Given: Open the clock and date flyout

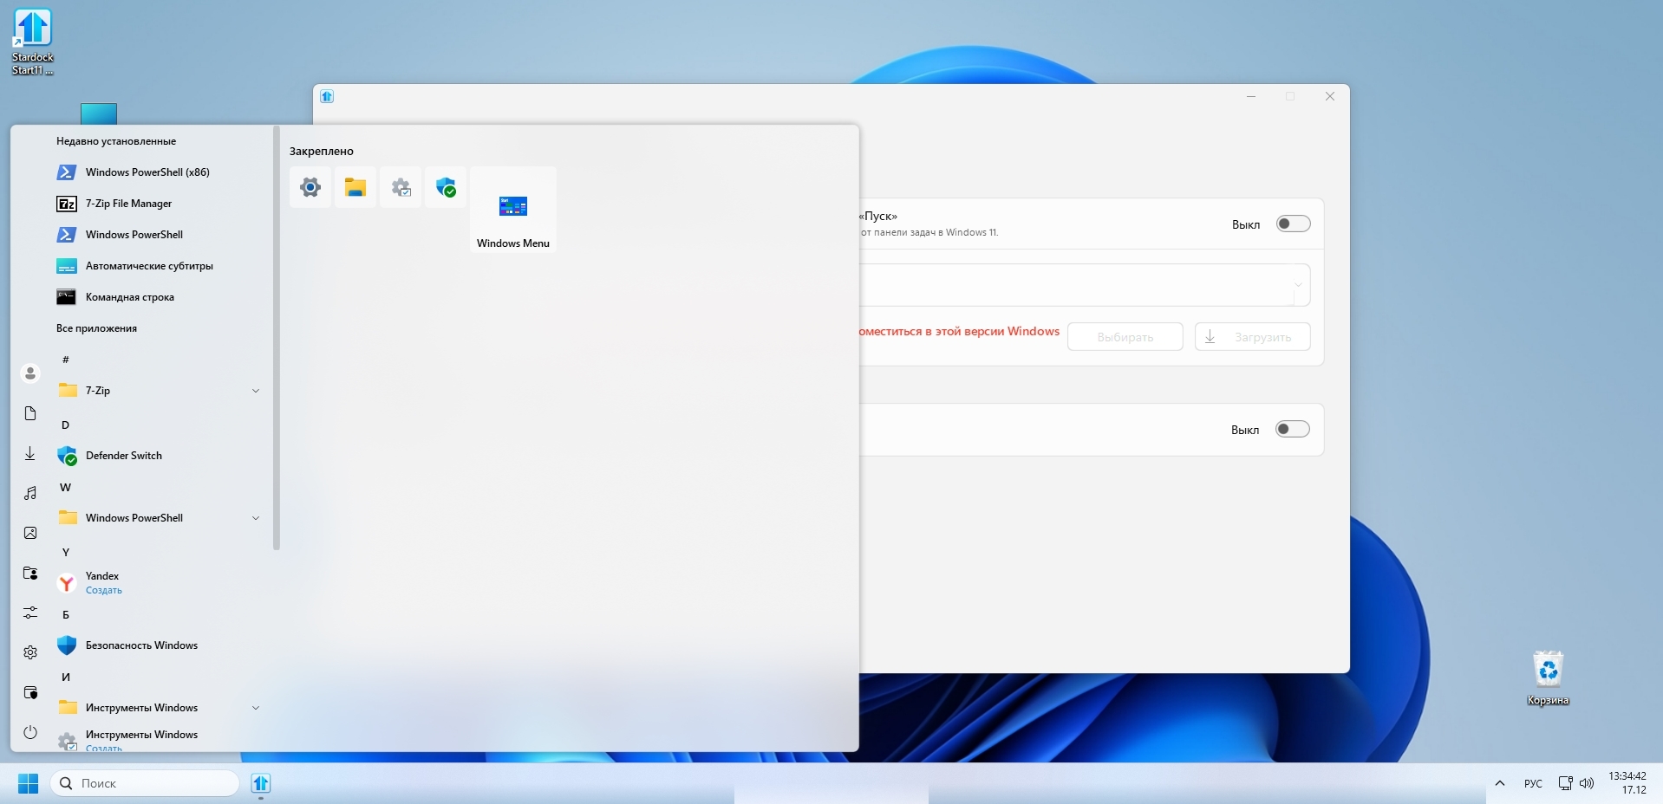Looking at the screenshot, I should click(x=1627, y=783).
